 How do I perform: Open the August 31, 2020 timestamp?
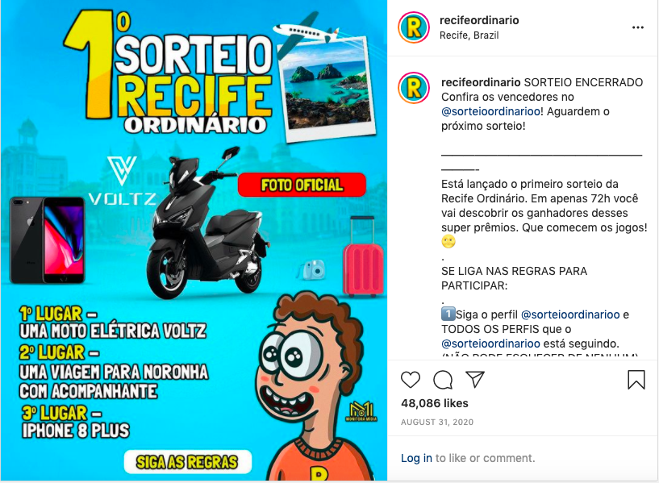pyautogui.click(x=437, y=422)
